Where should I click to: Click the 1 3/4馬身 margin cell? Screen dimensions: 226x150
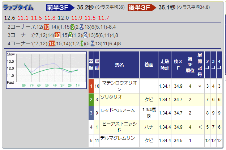tap(149, 113)
